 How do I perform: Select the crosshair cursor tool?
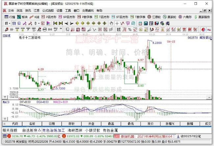point(117,23)
